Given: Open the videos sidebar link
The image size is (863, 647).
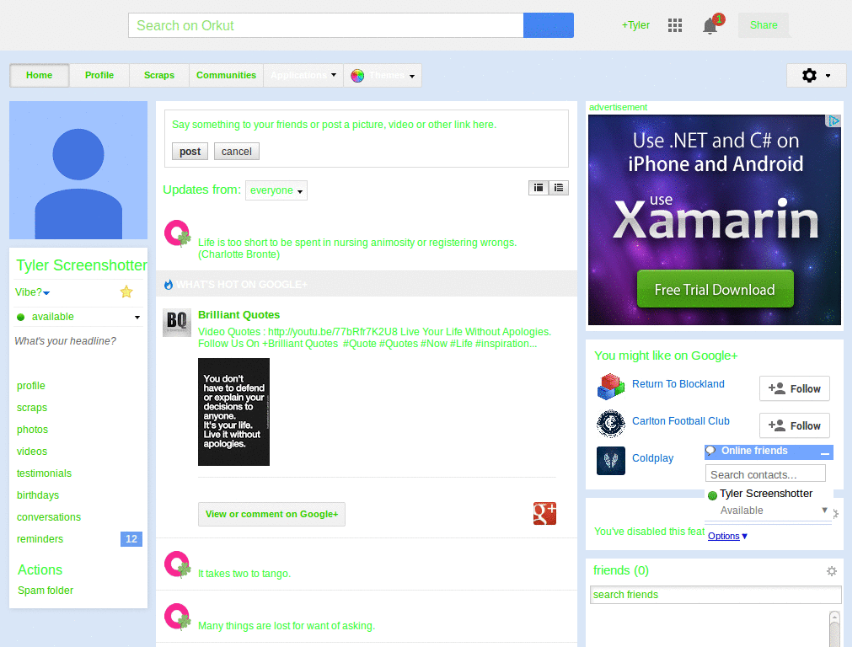Looking at the screenshot, I should [32, 452].
